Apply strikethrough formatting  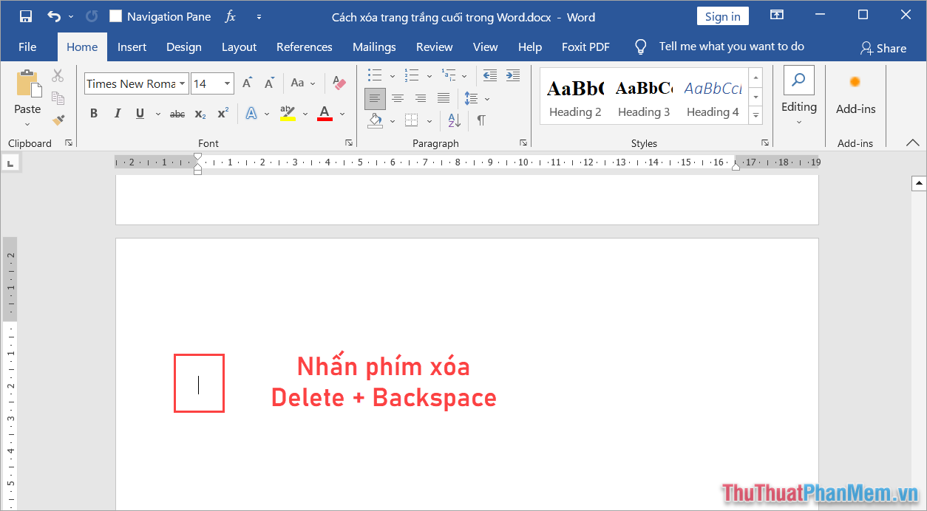coord(177,113)
